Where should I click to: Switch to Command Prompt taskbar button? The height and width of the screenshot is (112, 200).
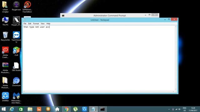102,109
